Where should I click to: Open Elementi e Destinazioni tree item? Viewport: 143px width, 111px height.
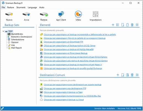pos(21,37)
